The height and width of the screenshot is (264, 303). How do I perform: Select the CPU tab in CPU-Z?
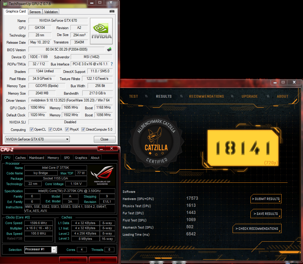7,157
